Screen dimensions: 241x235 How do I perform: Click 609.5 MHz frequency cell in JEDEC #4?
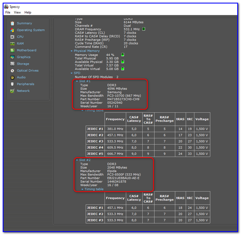pos(115,147)
